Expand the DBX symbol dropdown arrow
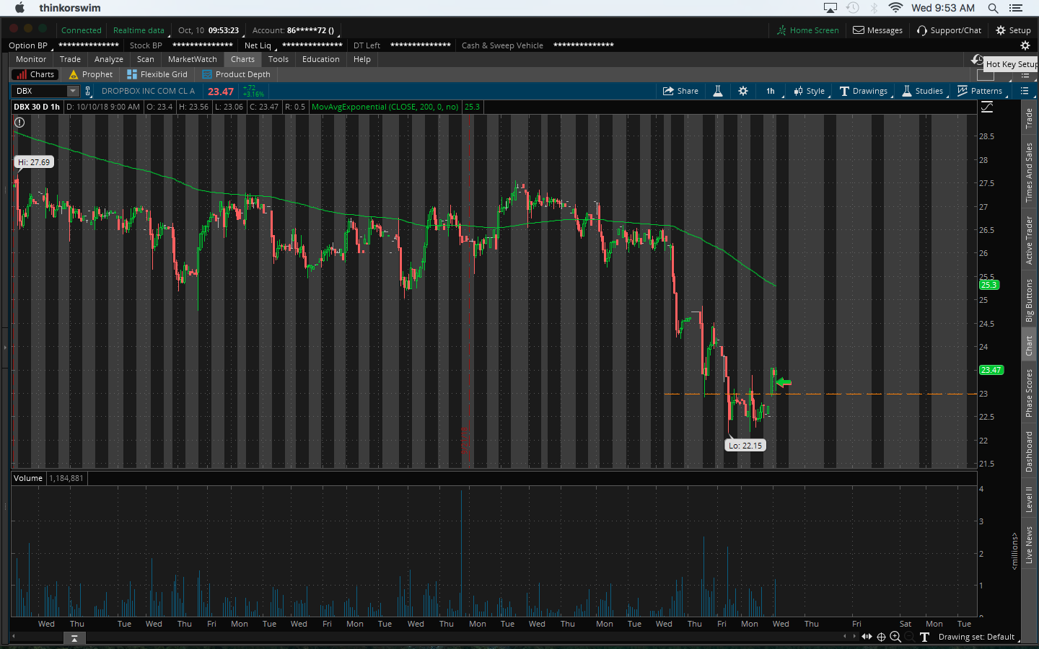Image resolution: width=1039 pixels, height=649 pixels. tap(73, 91)
